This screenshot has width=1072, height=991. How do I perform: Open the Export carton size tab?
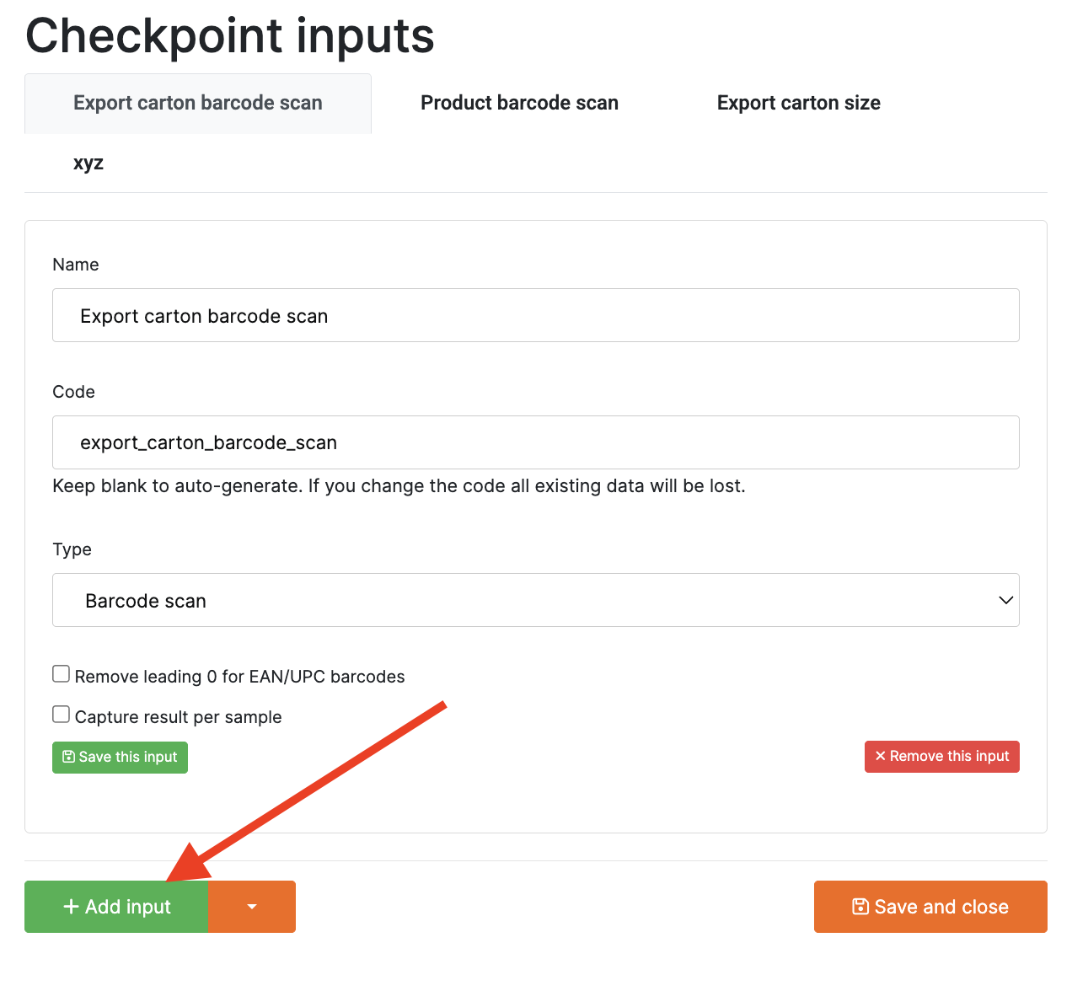coord(798,103)
